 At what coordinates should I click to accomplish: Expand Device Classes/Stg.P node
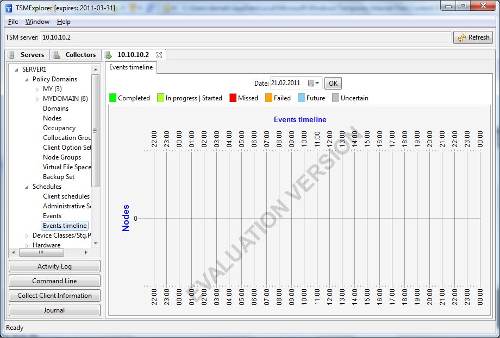[27, 236]
